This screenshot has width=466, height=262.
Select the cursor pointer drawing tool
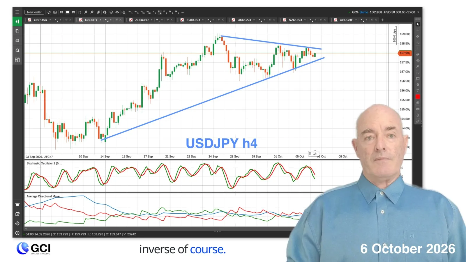418,24
